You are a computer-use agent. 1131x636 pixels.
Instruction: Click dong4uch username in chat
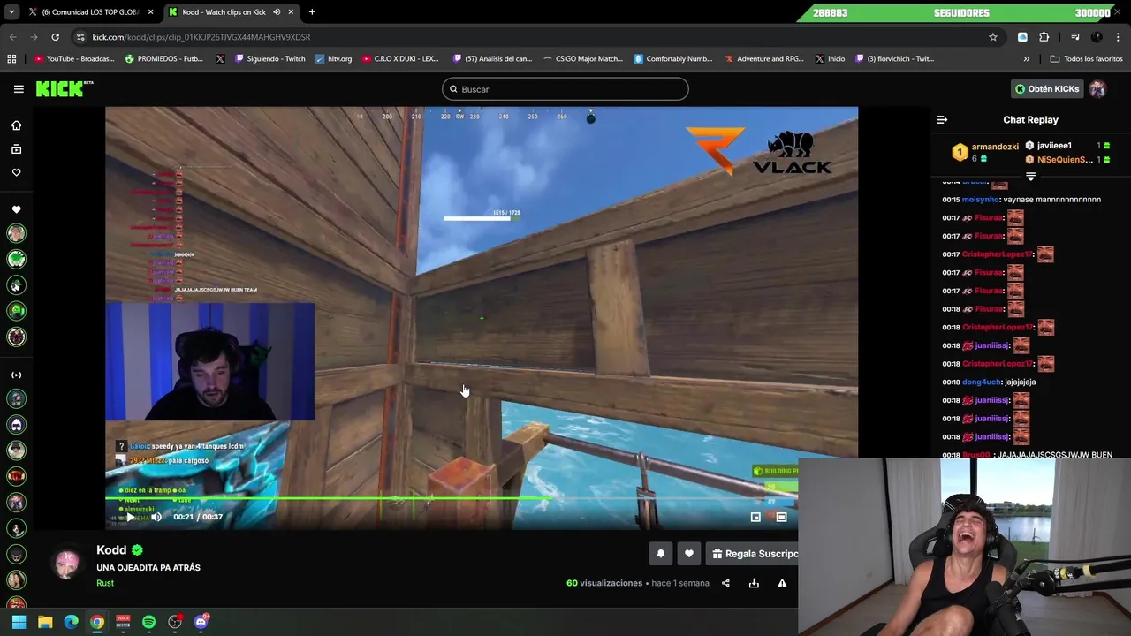click(981, 382)
